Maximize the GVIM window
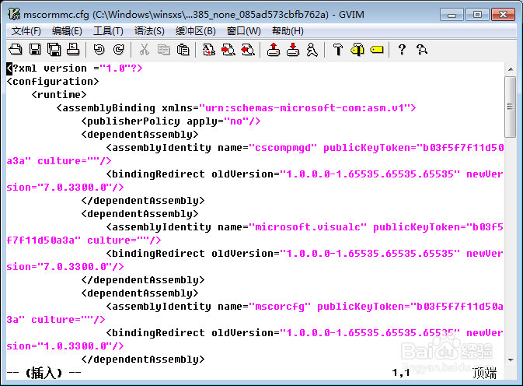 477,15
